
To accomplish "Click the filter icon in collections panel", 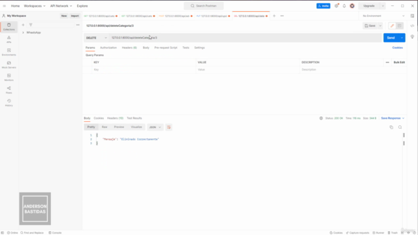I will point(31,25).
